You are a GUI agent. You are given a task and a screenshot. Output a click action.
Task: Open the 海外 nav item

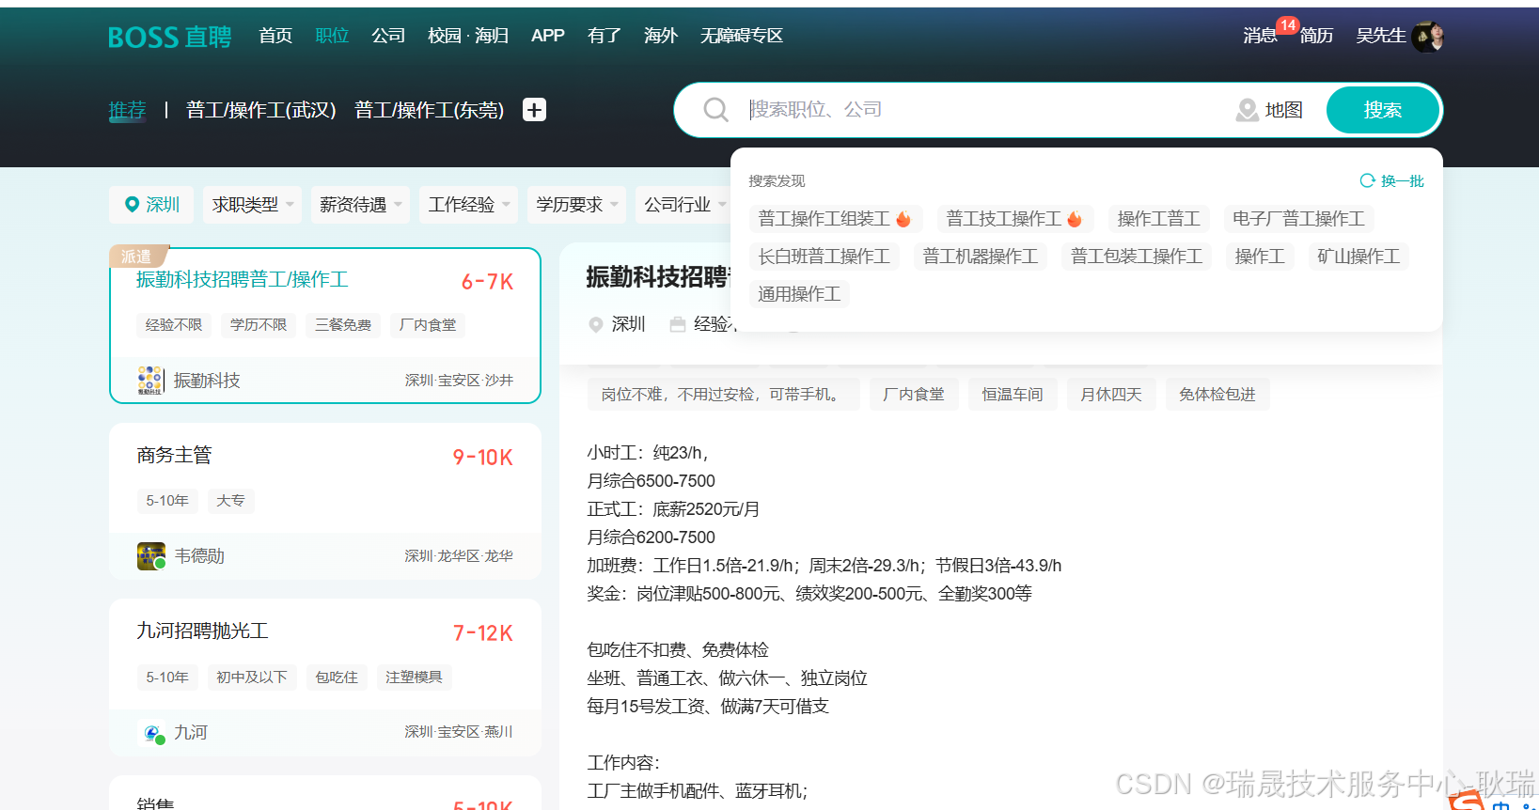[661, 36]
